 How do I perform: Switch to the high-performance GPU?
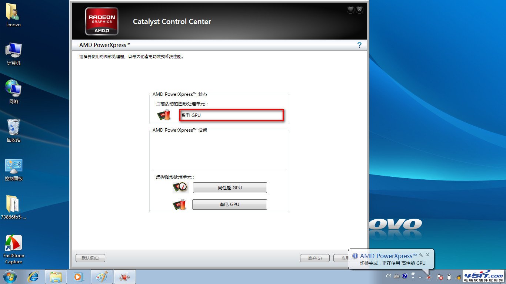click(x=230, y=187)
